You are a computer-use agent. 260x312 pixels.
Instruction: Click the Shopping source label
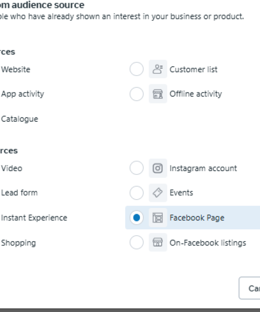19,243
